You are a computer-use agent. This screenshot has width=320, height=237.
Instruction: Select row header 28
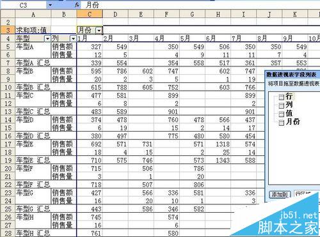8,233
